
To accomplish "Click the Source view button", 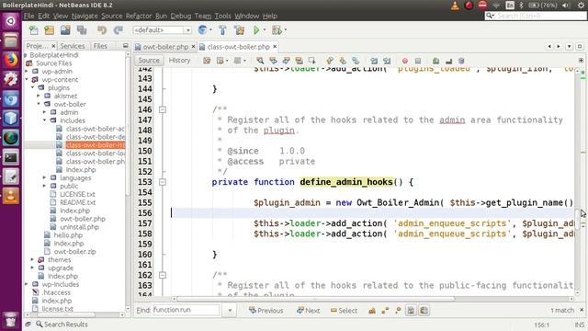I will pos(149,60).
